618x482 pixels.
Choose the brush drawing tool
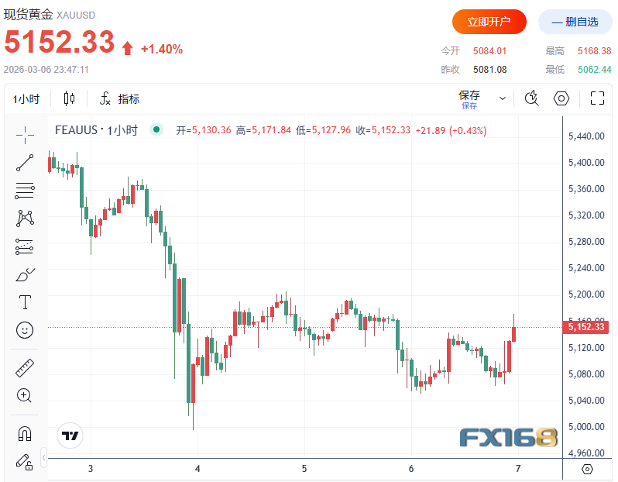point(25,274)
